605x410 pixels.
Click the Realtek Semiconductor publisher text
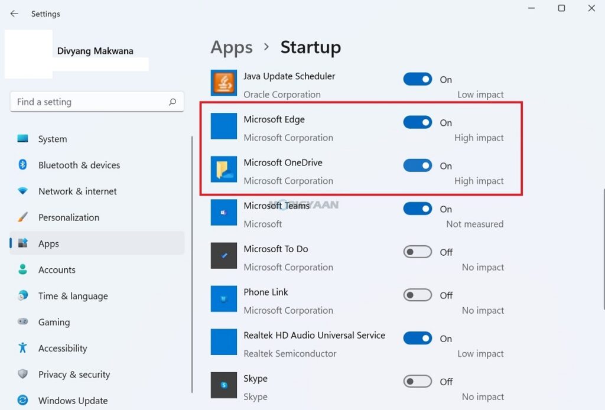point(290,354)
